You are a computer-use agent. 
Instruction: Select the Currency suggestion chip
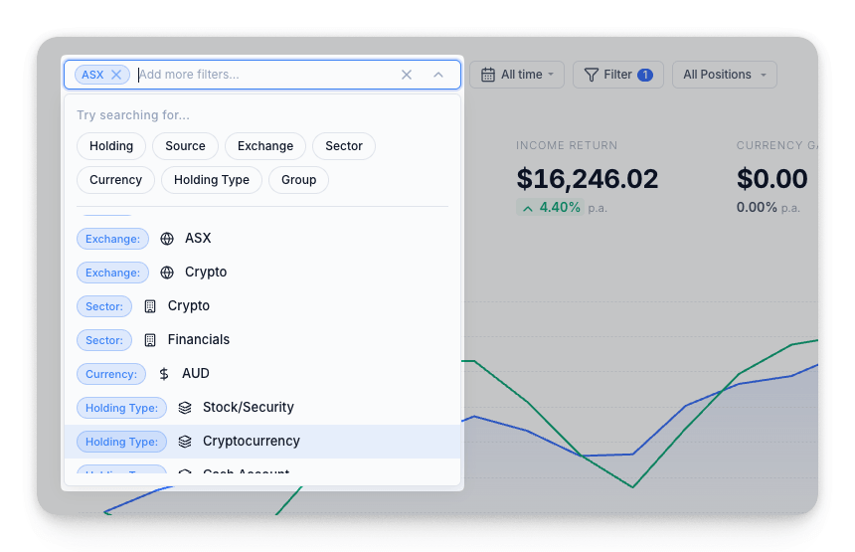(115, 180)
